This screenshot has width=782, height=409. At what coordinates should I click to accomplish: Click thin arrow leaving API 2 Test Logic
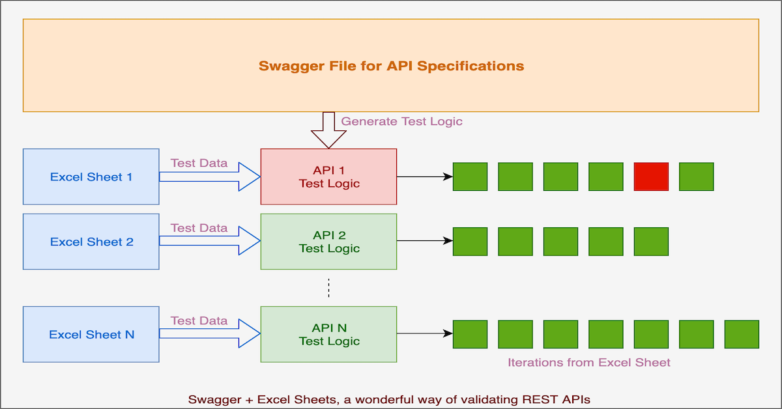pos(425,241)
